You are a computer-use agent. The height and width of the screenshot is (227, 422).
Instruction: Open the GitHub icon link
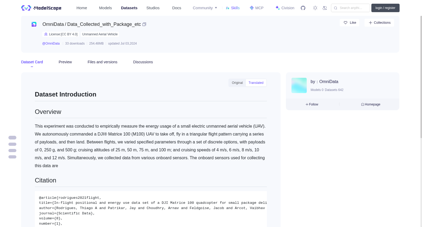click(x=303, y=8)
